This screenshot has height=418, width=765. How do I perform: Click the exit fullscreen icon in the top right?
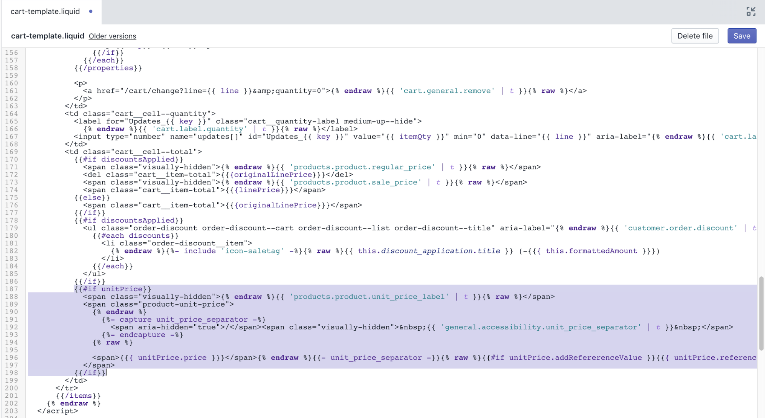751,11
